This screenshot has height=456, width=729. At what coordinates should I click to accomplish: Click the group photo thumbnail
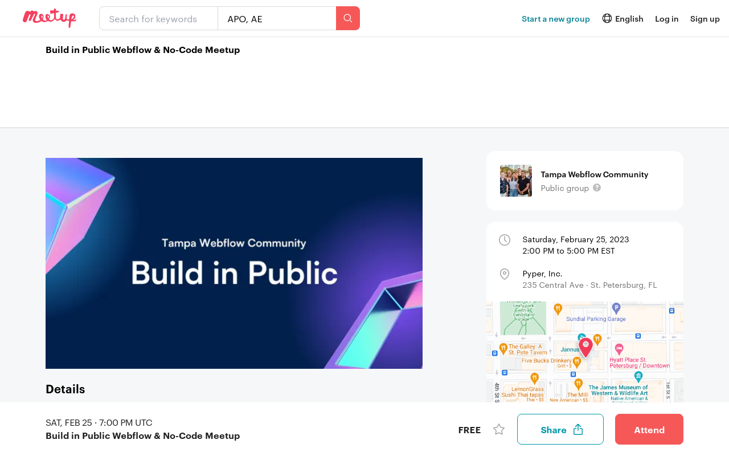515,180
